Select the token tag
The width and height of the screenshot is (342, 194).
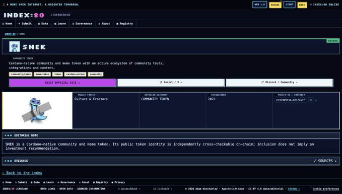point(57,75)
